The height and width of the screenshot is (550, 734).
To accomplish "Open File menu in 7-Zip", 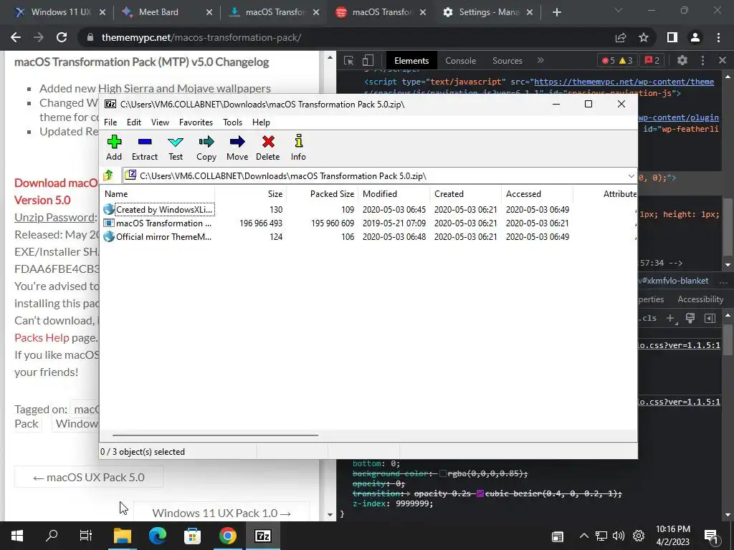I will [x=110, y=122].
